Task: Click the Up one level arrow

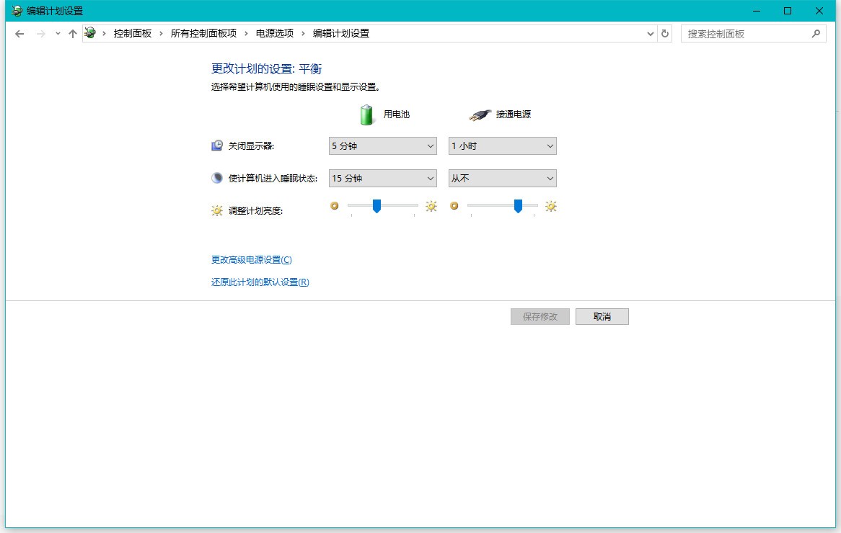Action: point(72,34)
